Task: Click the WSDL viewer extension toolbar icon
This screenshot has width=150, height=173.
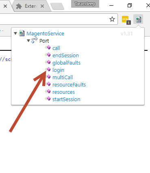Action: point(138,19)
